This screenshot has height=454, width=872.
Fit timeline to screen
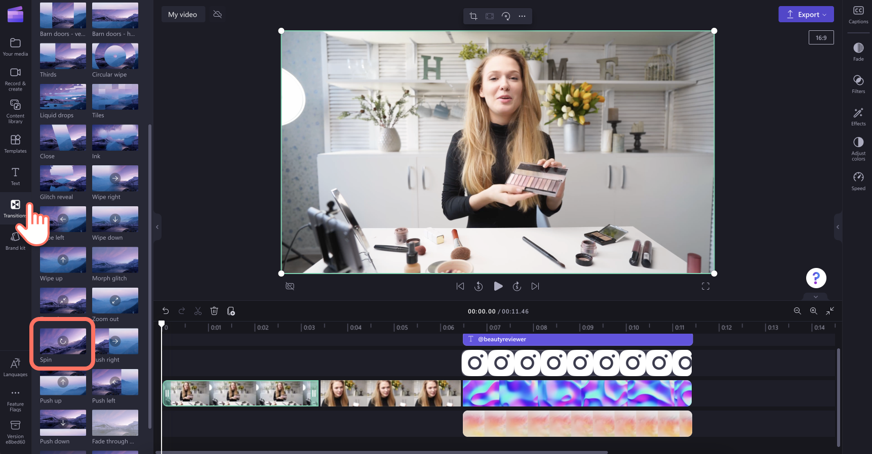click(830, 311)
